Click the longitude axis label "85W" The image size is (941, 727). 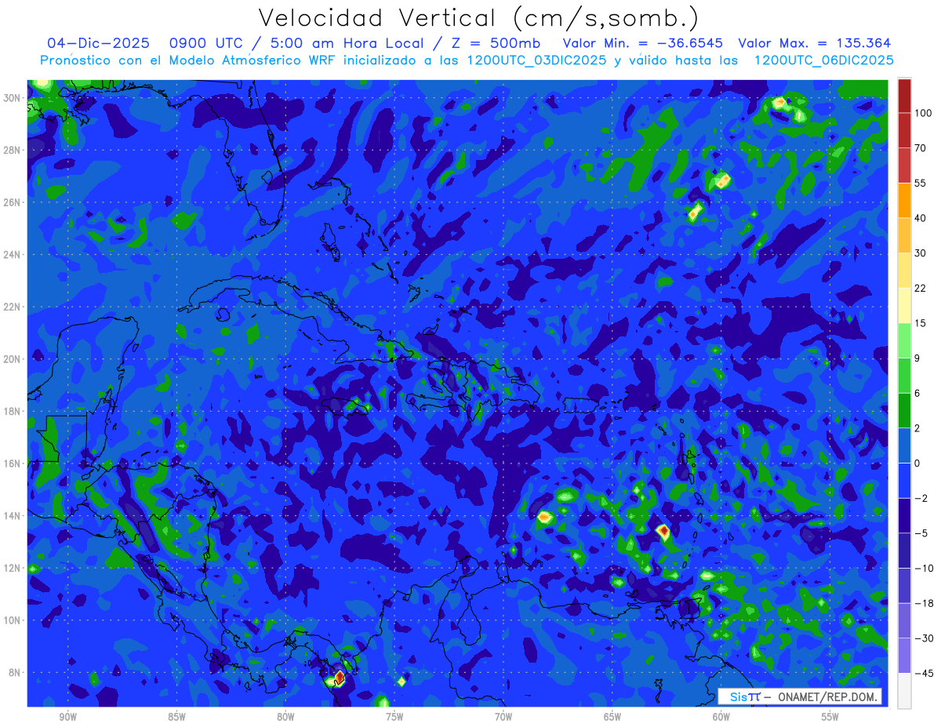(177, 717)
